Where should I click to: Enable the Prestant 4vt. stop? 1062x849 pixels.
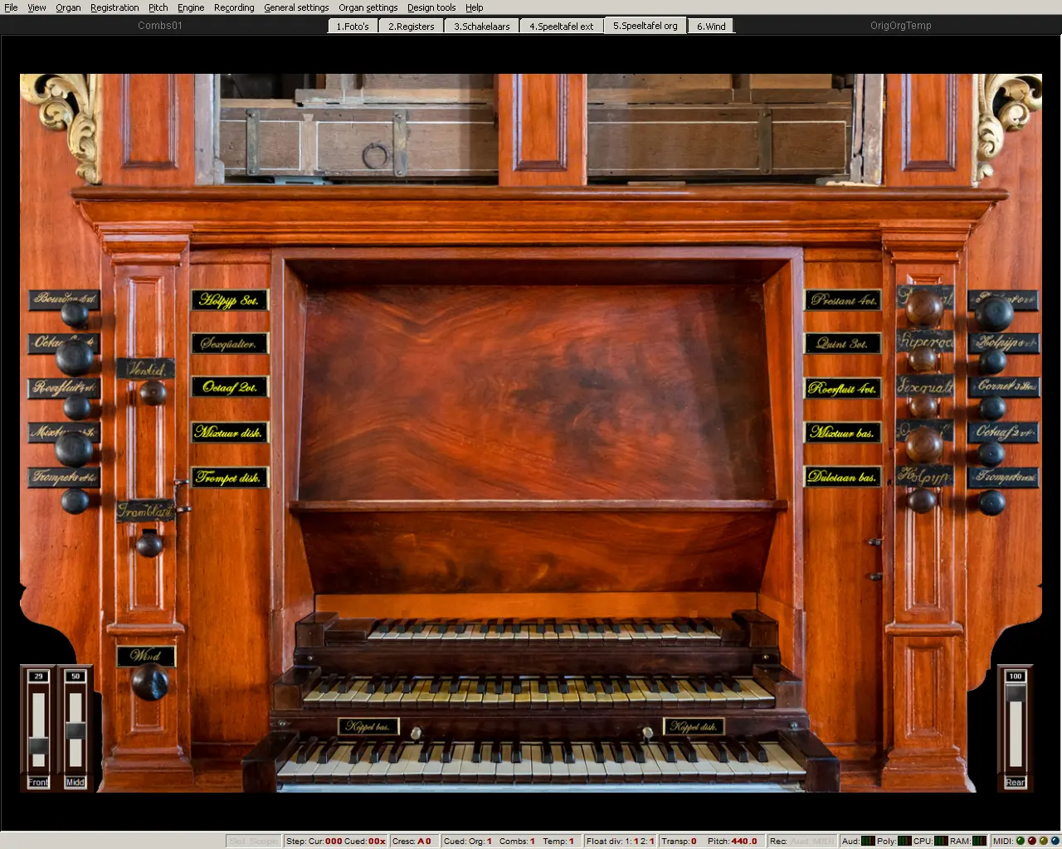[843, 300]
